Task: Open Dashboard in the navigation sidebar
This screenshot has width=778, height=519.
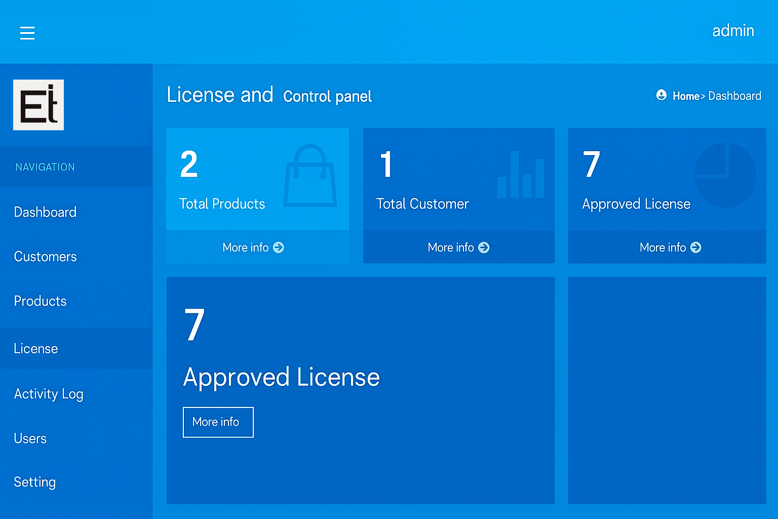Action: 45,212
